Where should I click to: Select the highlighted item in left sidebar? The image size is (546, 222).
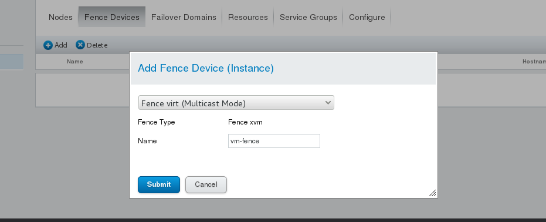click(x=12, y=62)
